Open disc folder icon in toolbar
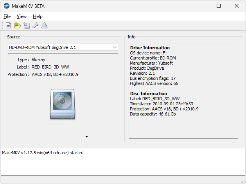Viewport: 246px width, 184px height. [18, 25]
